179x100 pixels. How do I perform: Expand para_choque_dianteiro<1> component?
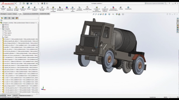click(x=1, y=43)
